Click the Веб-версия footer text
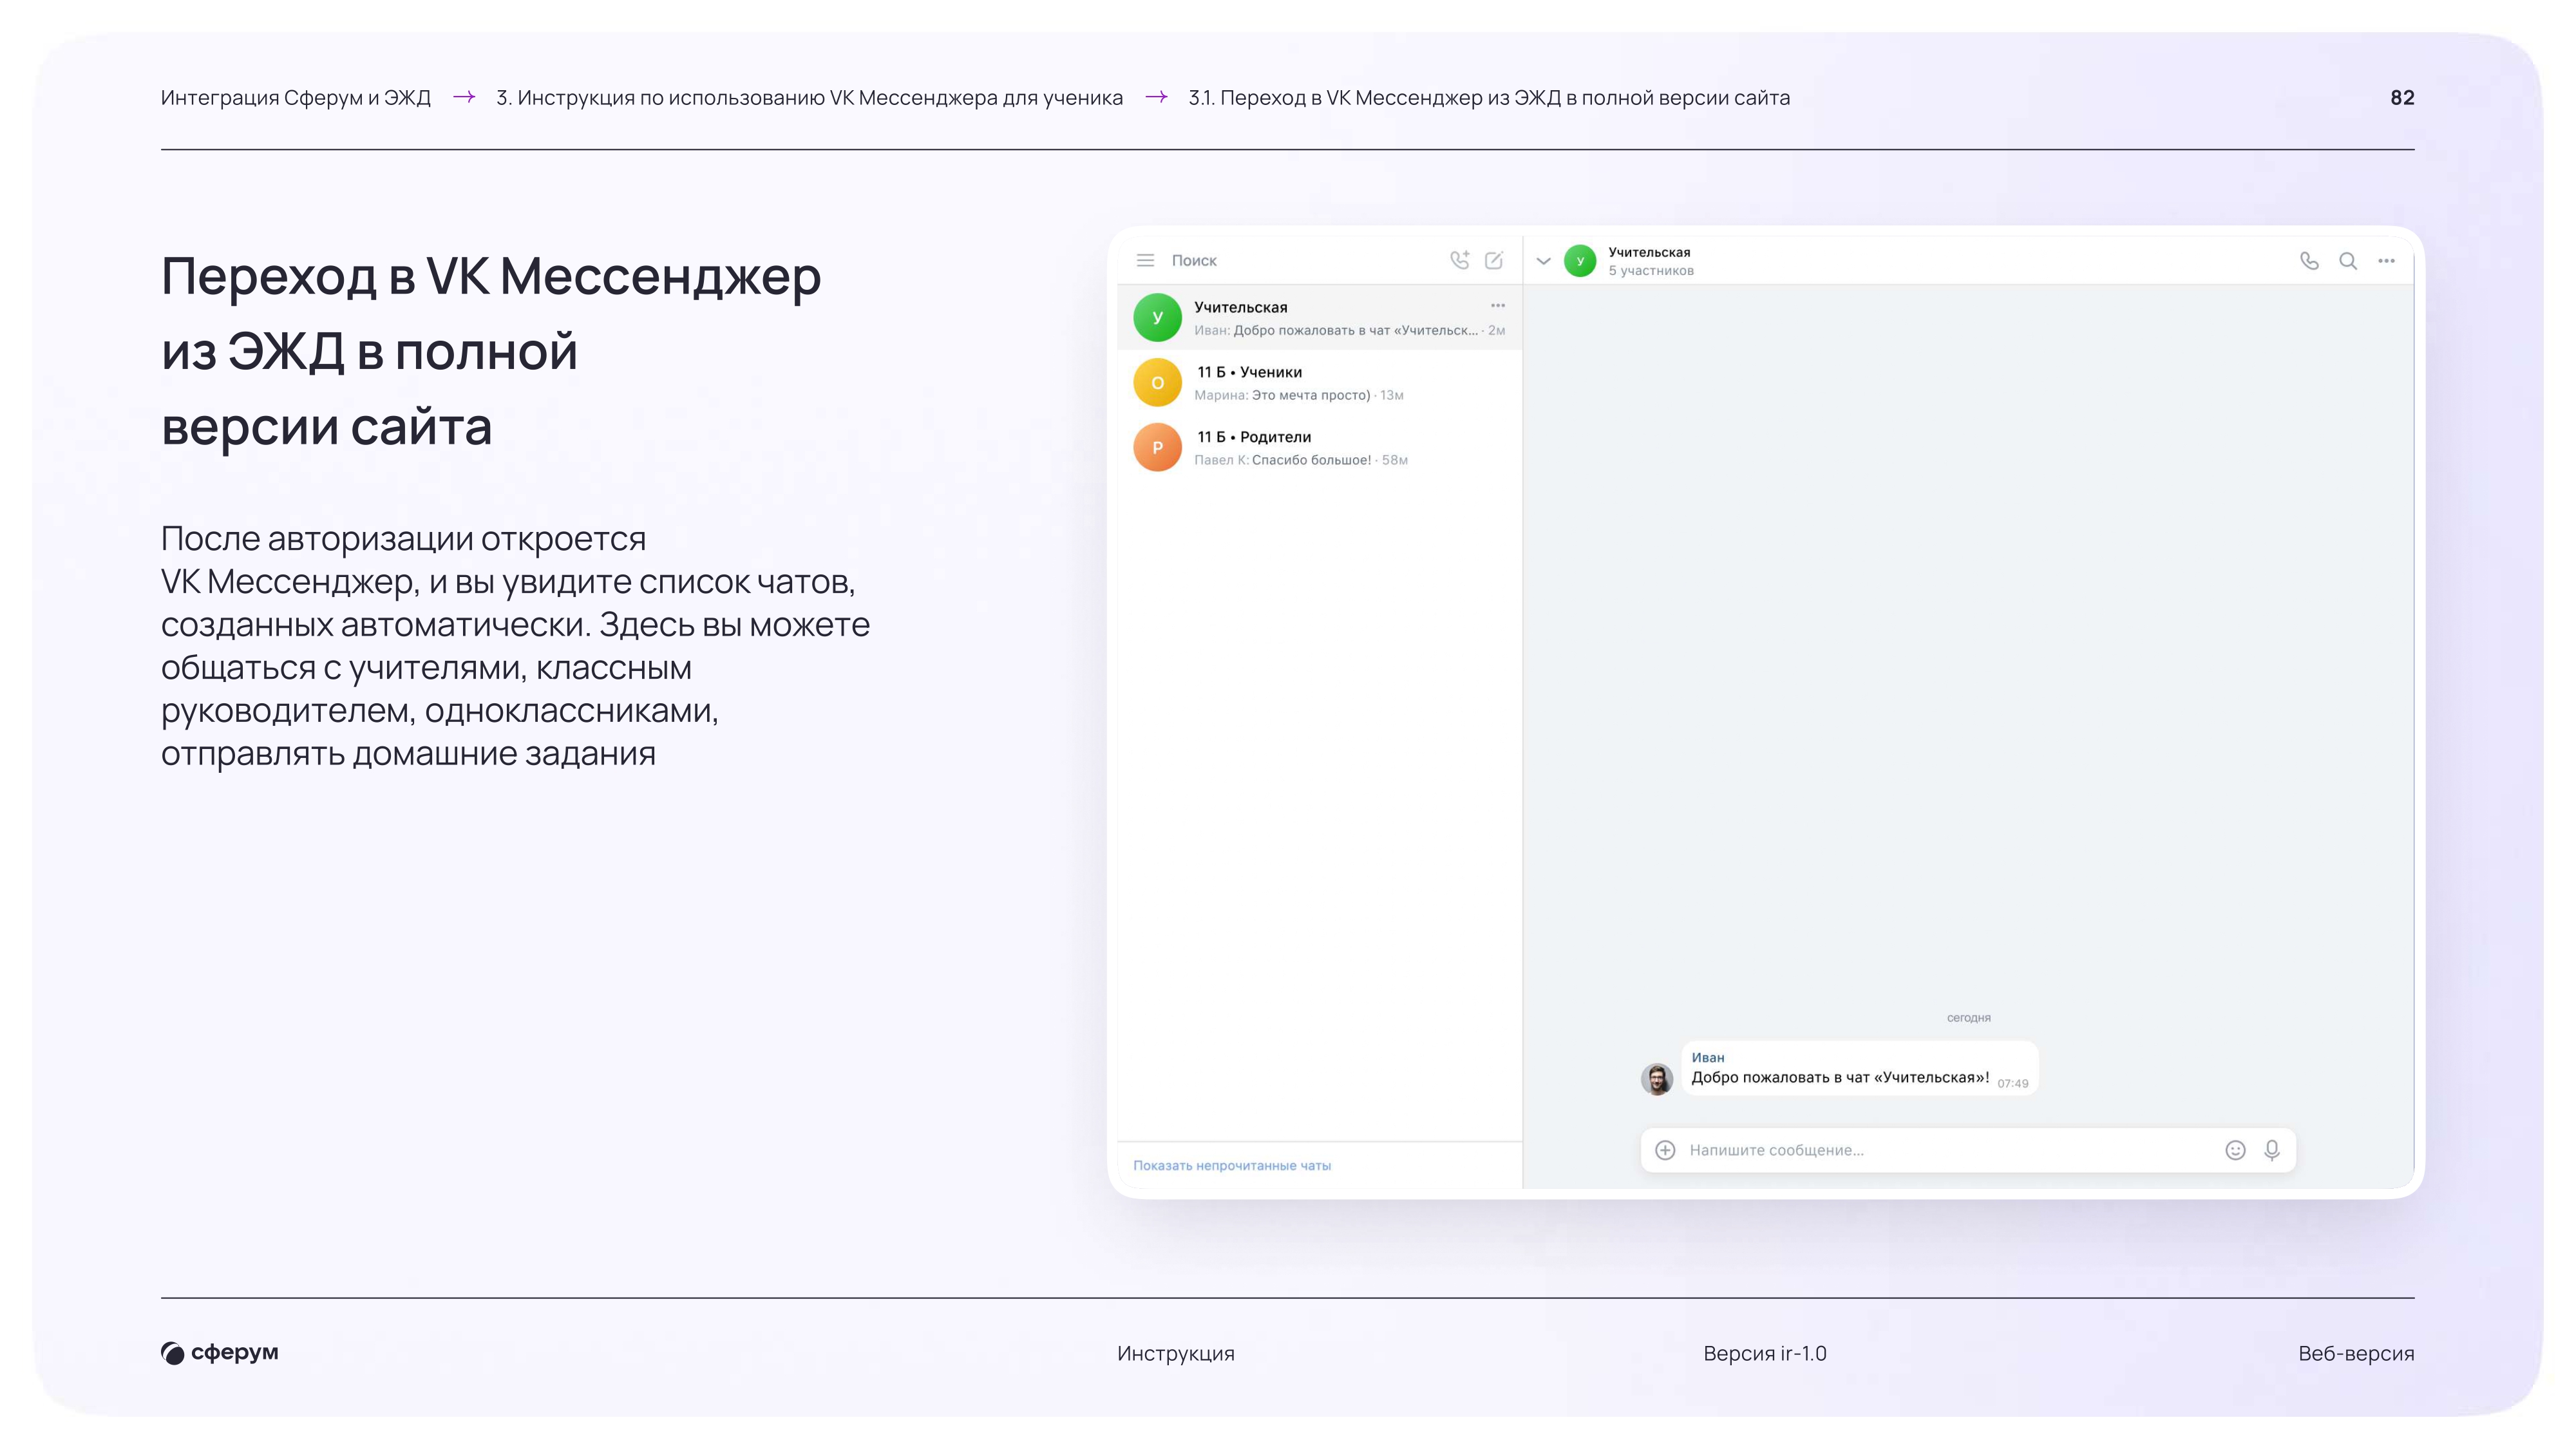2576x1449 pixels. tap(2355, 1353)
